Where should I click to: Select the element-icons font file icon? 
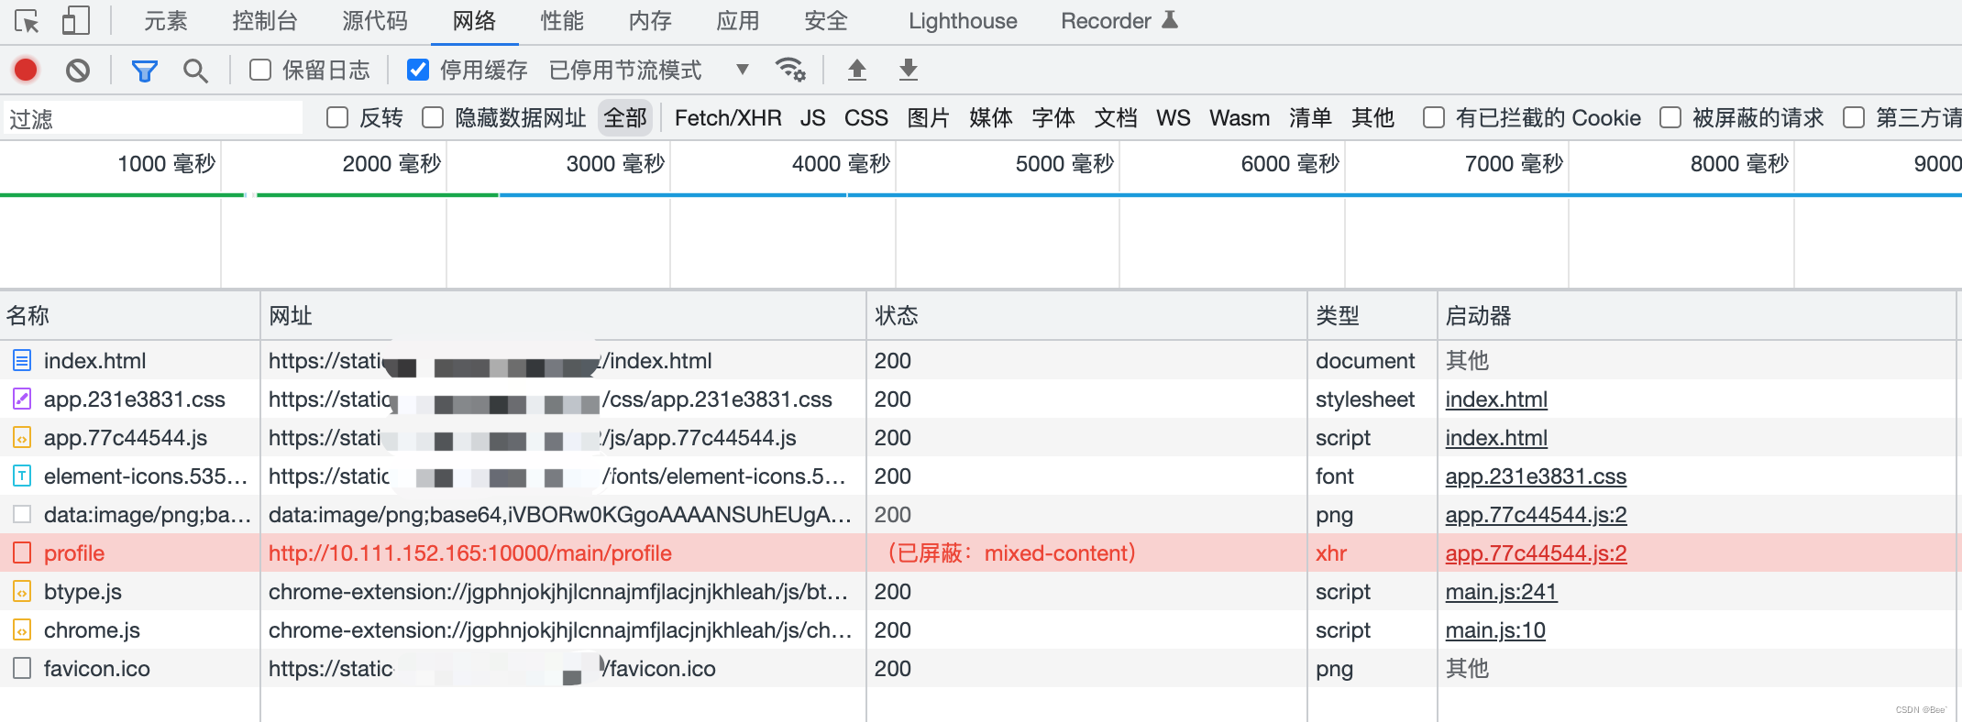22,476
